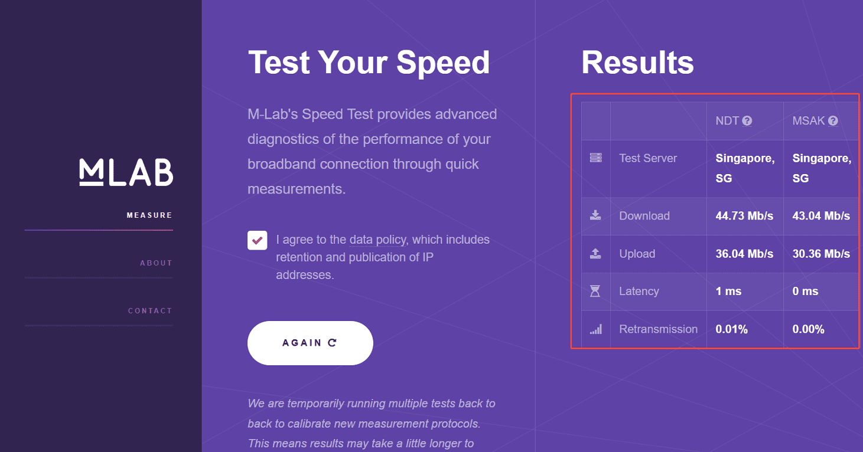Image resolution: width=863 pixels, height=452 pixels.
Task: Select the Download row label
Action: pos(644,216)
